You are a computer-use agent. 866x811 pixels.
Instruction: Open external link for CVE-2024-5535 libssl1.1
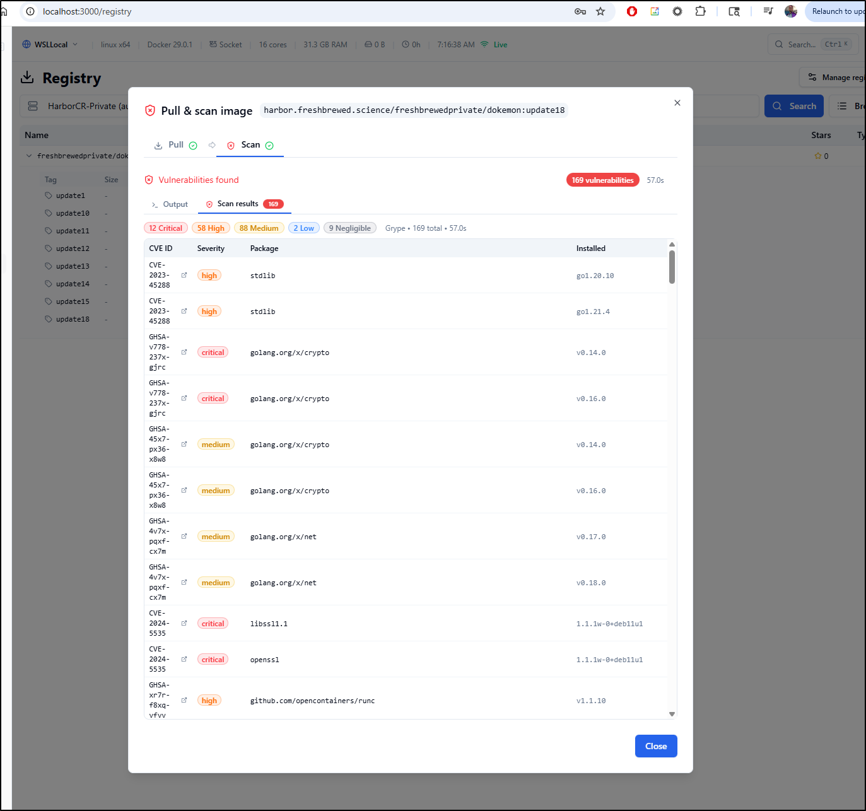coord(184,623)
